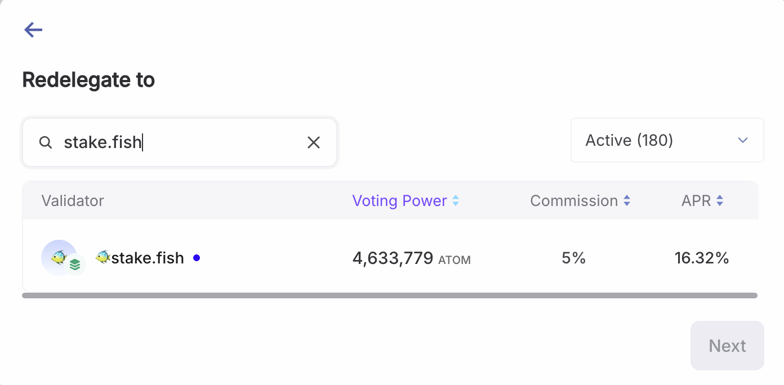Screen dimensions: 784x385
Task: Toggle Voting Power sort arrows
Action: (x=456, y=201)
